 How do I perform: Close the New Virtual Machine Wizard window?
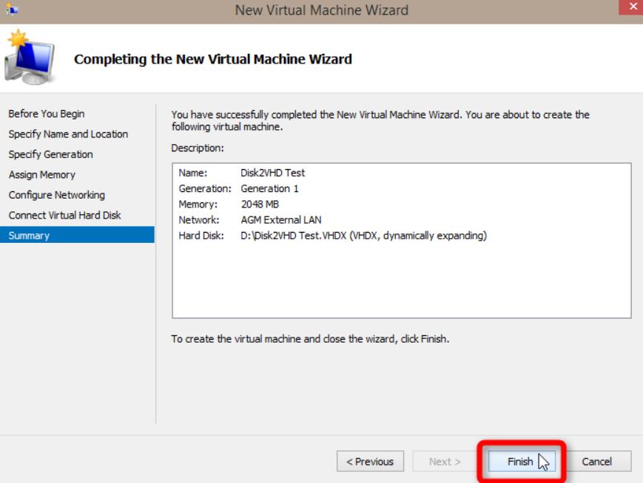(634, 9)
